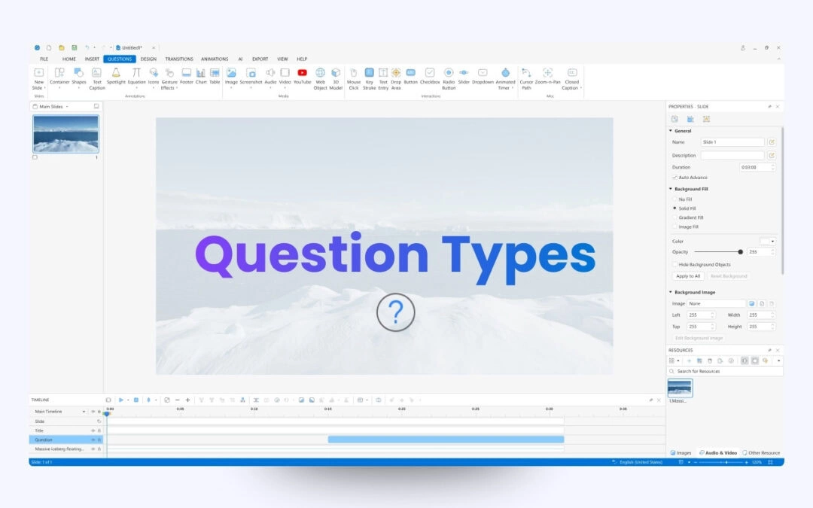The height and width of the screenshot is (508, 813).
Task: Switch to the DESIGN tab
Action: coord(148,59)
